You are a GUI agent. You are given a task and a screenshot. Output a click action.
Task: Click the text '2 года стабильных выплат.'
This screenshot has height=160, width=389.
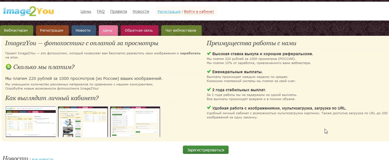239,90
